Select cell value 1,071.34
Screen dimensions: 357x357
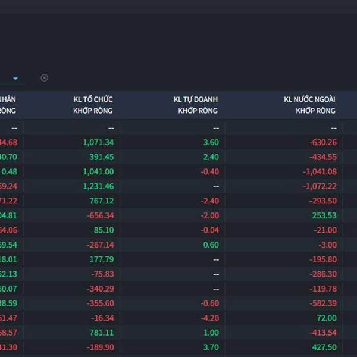pyautogui.click(x=98, y=142)
